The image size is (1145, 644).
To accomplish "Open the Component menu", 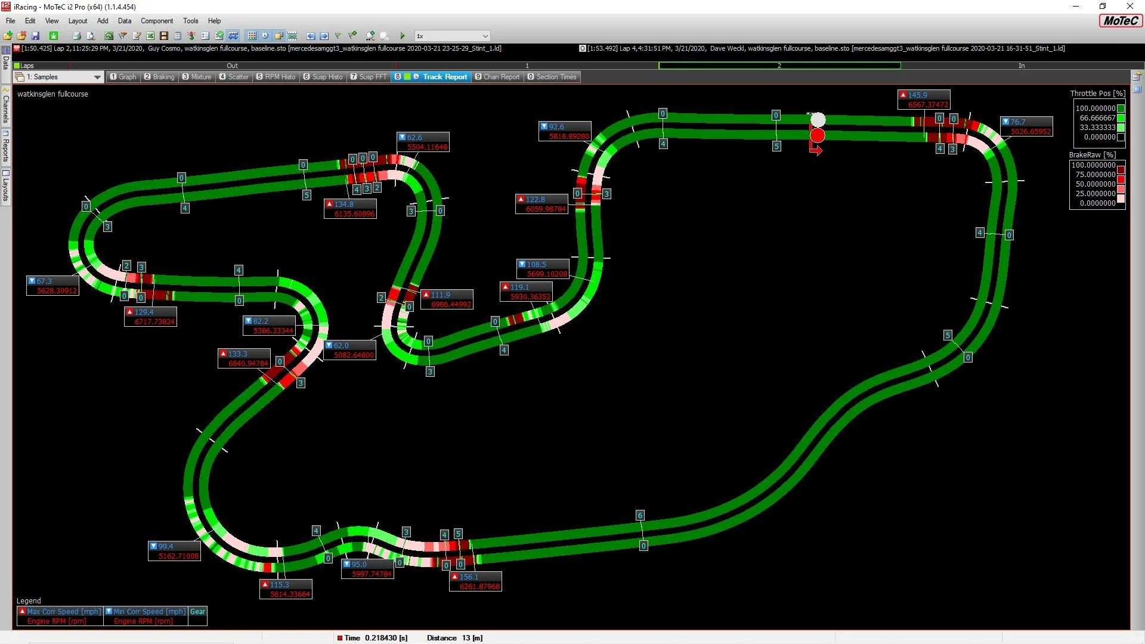I will (156, 21).
